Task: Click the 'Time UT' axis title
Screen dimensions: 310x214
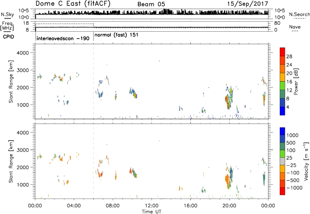Action: click(152, 212)
